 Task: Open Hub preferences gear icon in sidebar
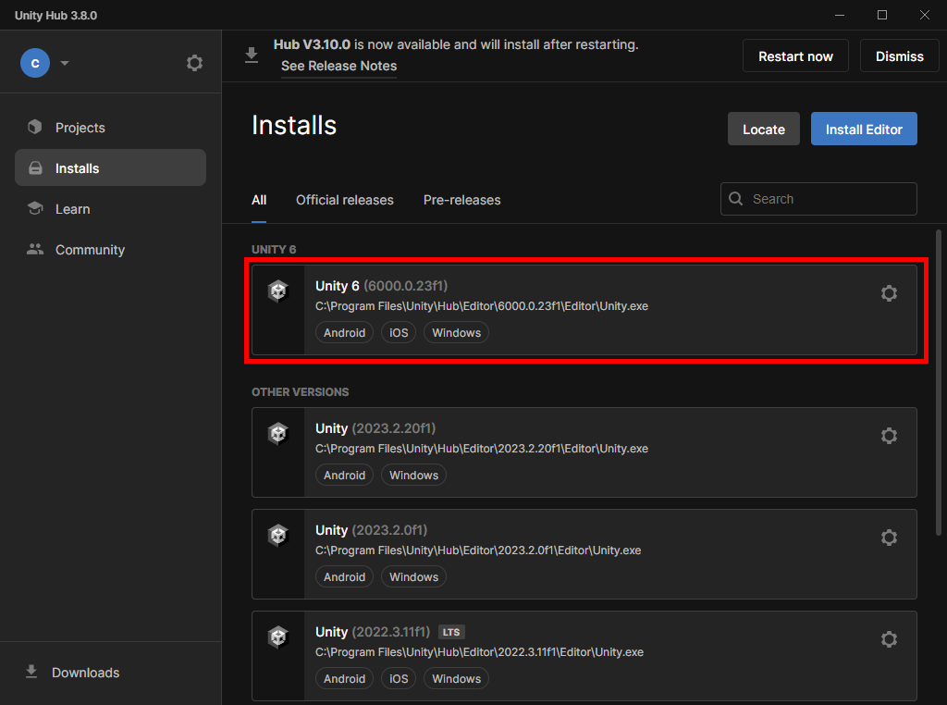point(194,63)
